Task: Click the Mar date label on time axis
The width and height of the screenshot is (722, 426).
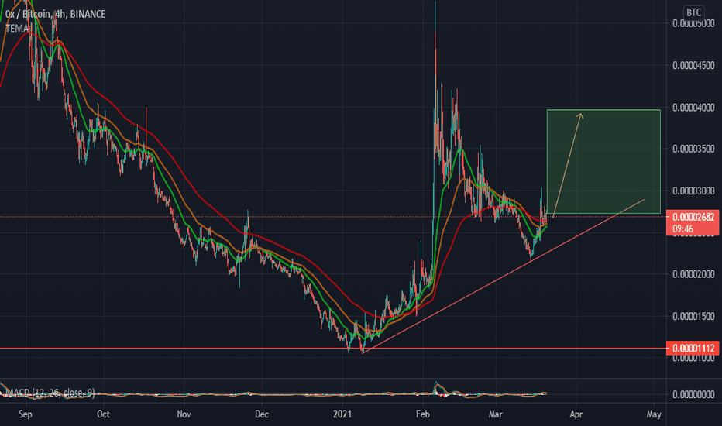Action: click(496, 414)
